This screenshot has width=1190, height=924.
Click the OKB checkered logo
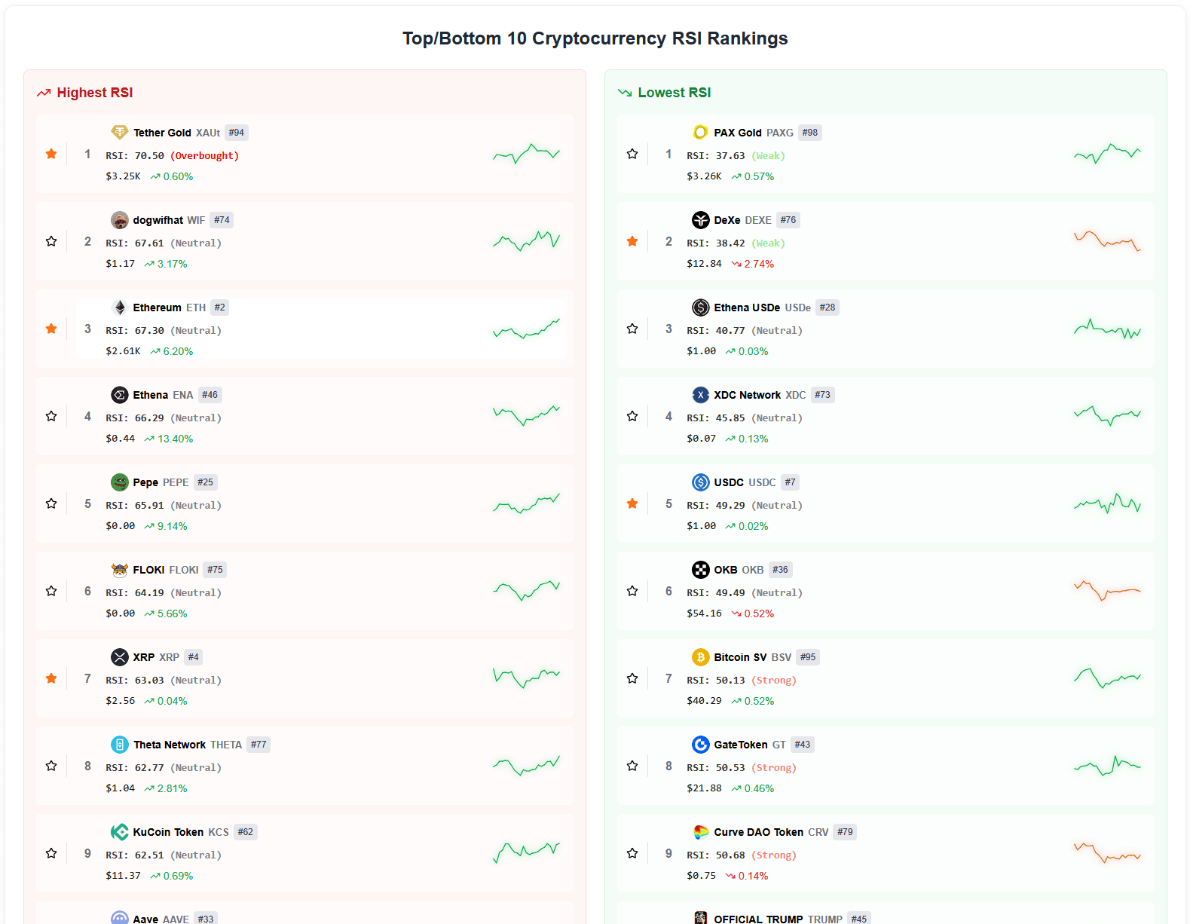click(x=700, y=570)
